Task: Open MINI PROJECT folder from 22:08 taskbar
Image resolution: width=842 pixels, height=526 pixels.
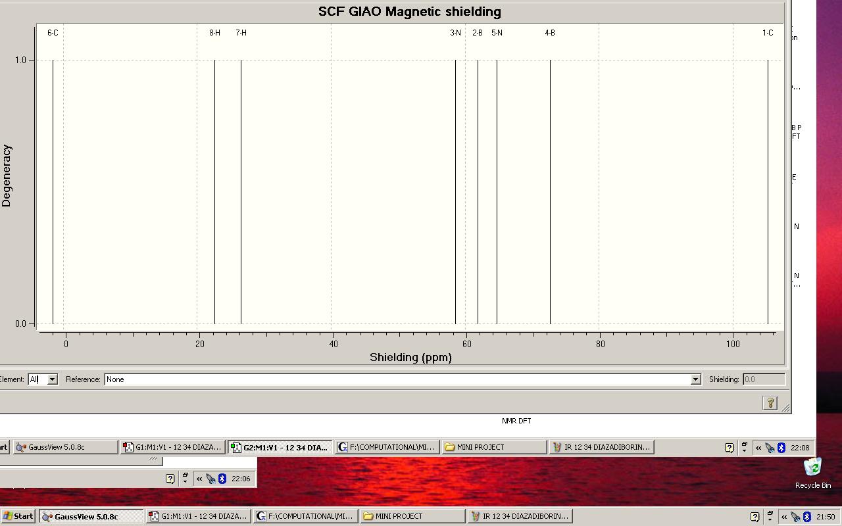Action: [495, 447]
